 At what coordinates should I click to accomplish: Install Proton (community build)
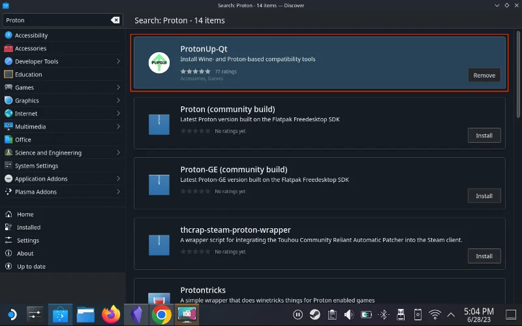click(x=484, y=136)
